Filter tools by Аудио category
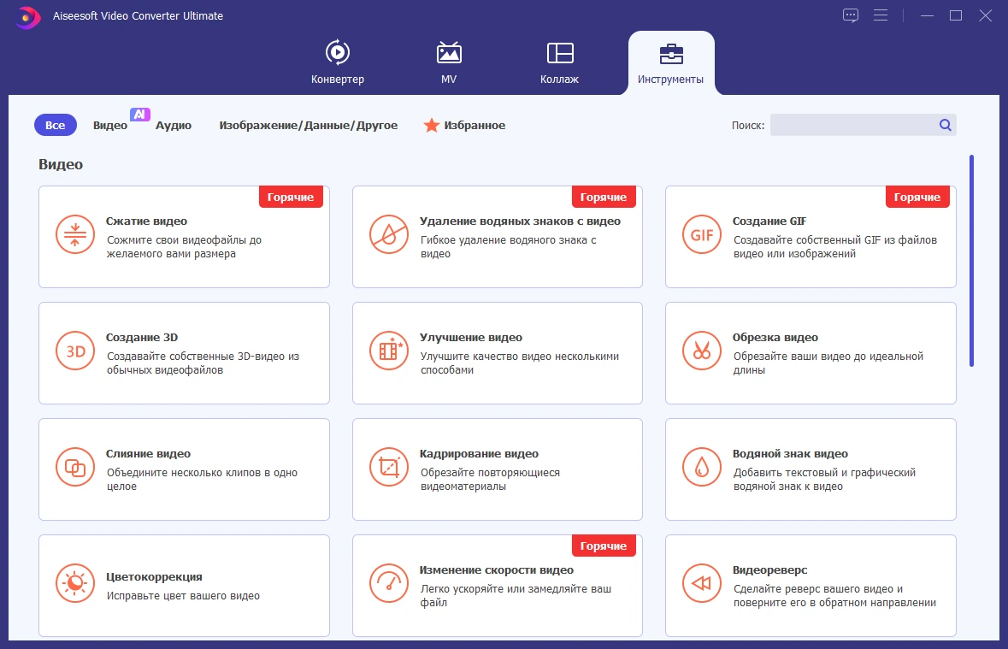This screenshot has width=1008, height=649. point(174,126)
